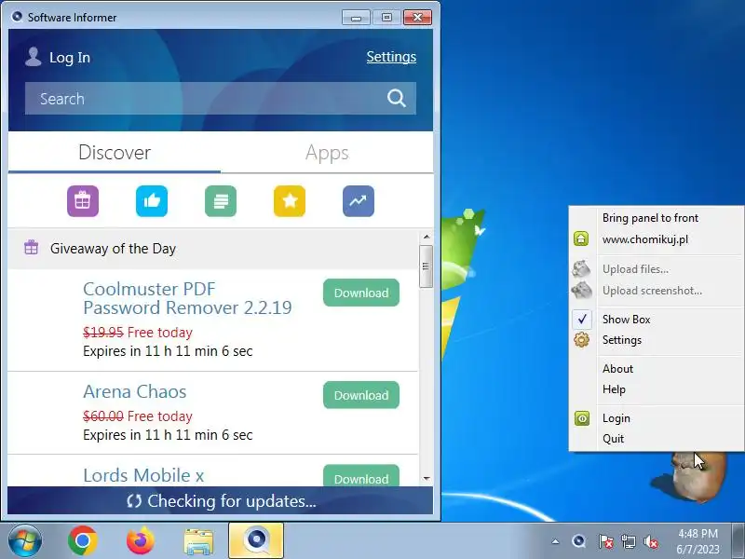Viewport: 745px width, 559px height.
Task: Open the Lords Mobile x title link
Action: (143, 475)
